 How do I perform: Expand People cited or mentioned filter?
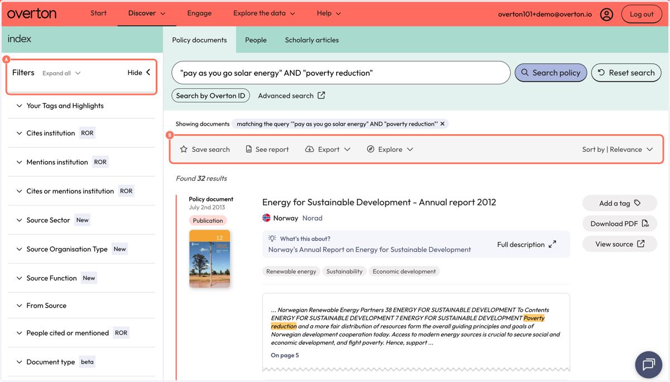[82, 333]
